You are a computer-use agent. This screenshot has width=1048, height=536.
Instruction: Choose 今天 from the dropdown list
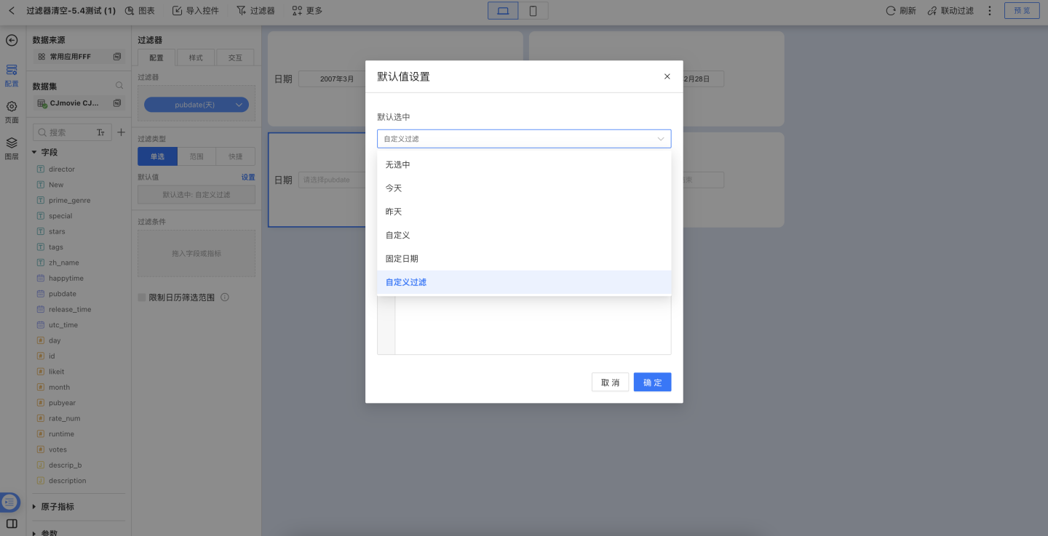(524, 188)
